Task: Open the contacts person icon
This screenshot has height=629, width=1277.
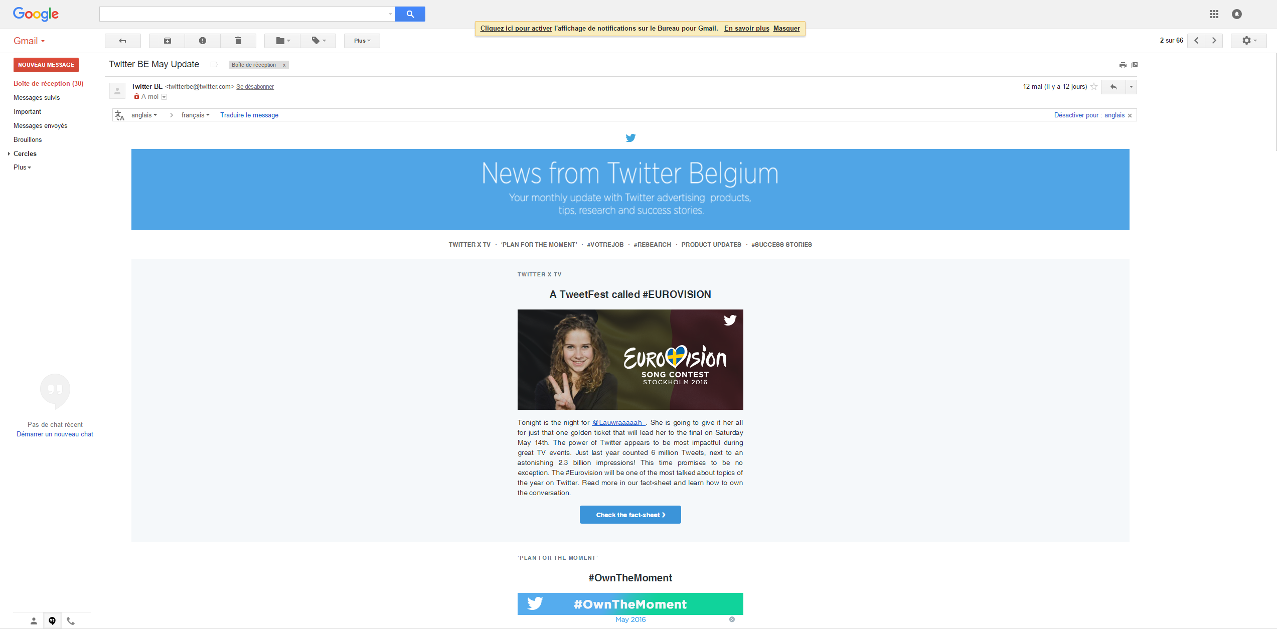Action: click(34, 621)
